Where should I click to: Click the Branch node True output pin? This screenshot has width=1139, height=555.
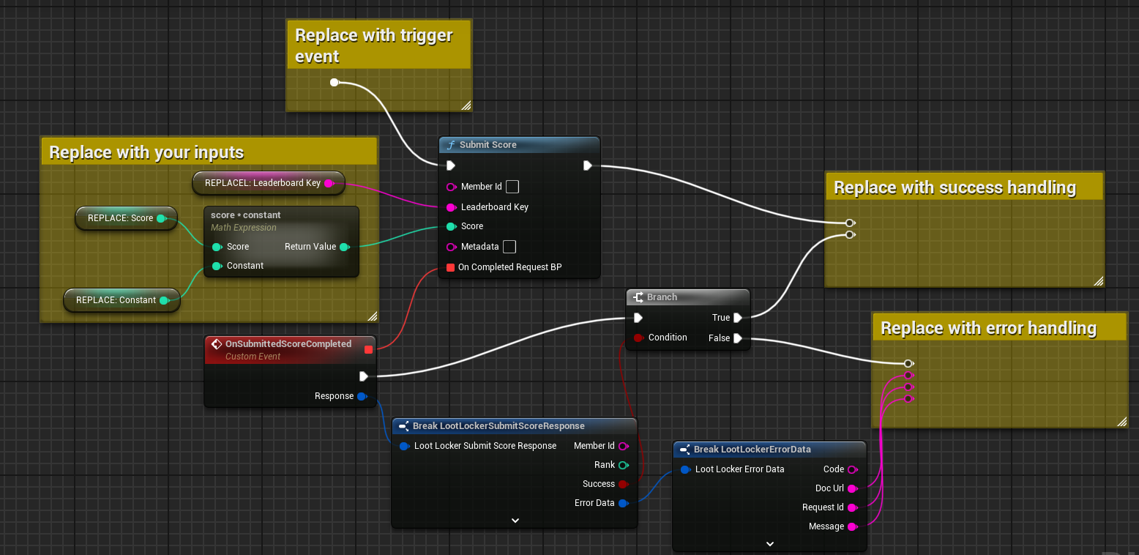(738, 318)
